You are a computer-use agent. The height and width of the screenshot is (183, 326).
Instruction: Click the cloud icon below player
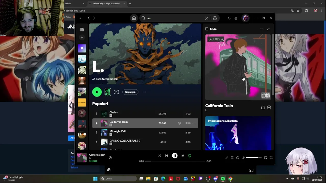(109, 170)
